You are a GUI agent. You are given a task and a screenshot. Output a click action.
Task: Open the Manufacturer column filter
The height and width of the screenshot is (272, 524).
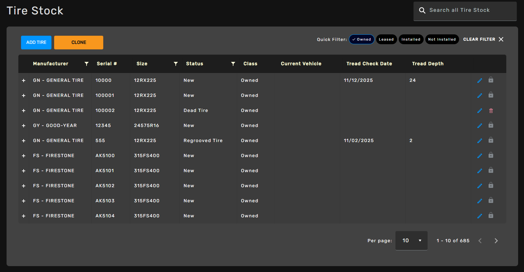[87, 64]
